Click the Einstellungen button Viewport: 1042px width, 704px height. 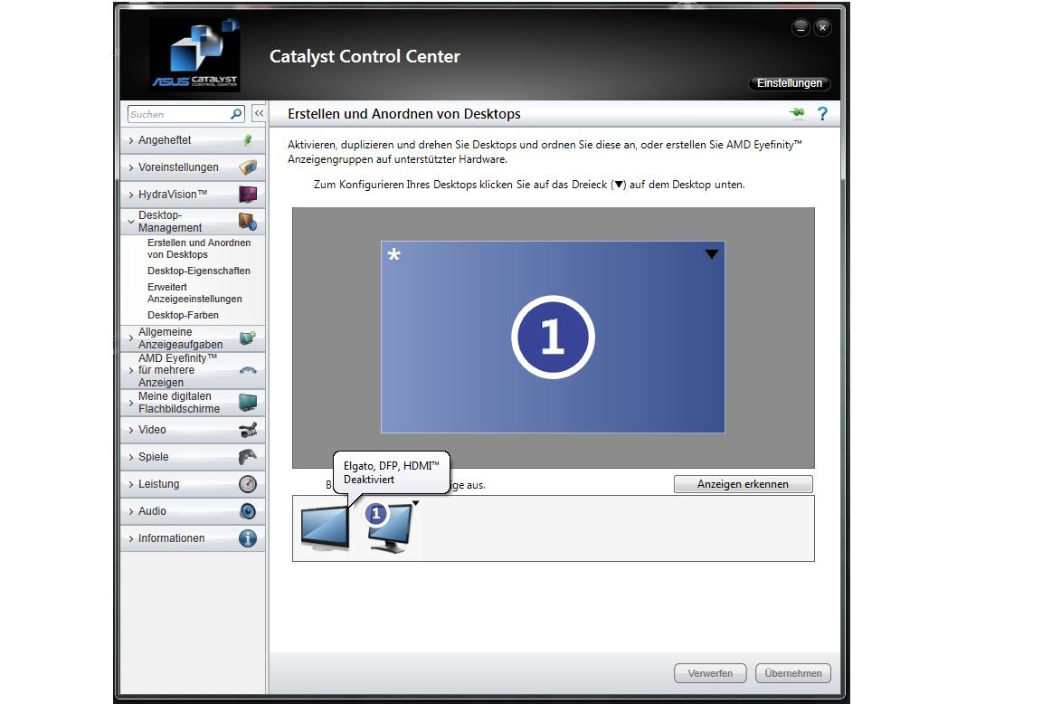(x=790, y=83)
